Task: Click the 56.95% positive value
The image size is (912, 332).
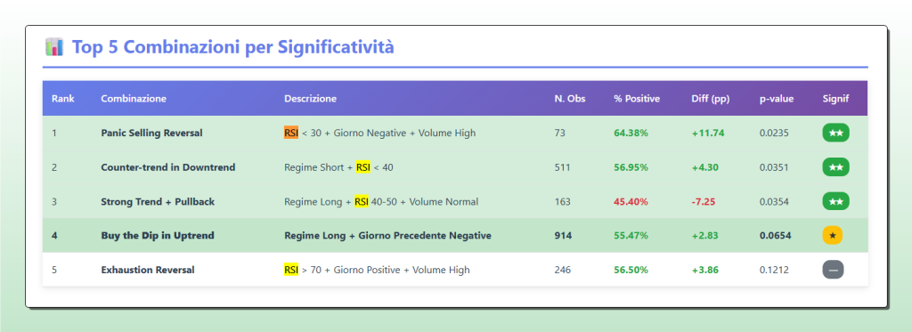Action: pos(631,167)
